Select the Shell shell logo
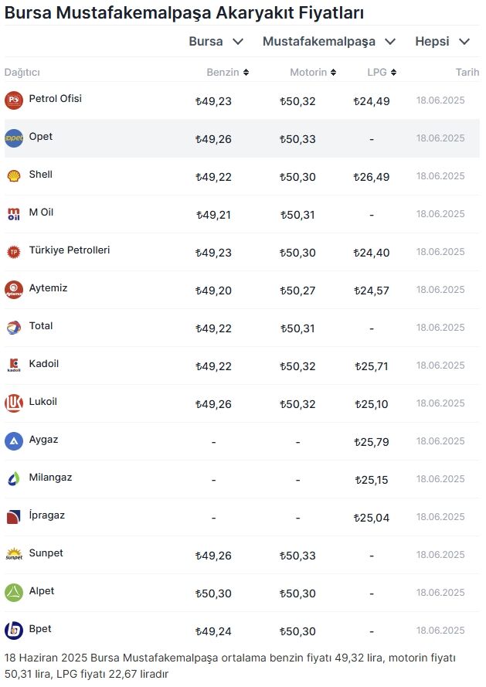 [14, 175]
